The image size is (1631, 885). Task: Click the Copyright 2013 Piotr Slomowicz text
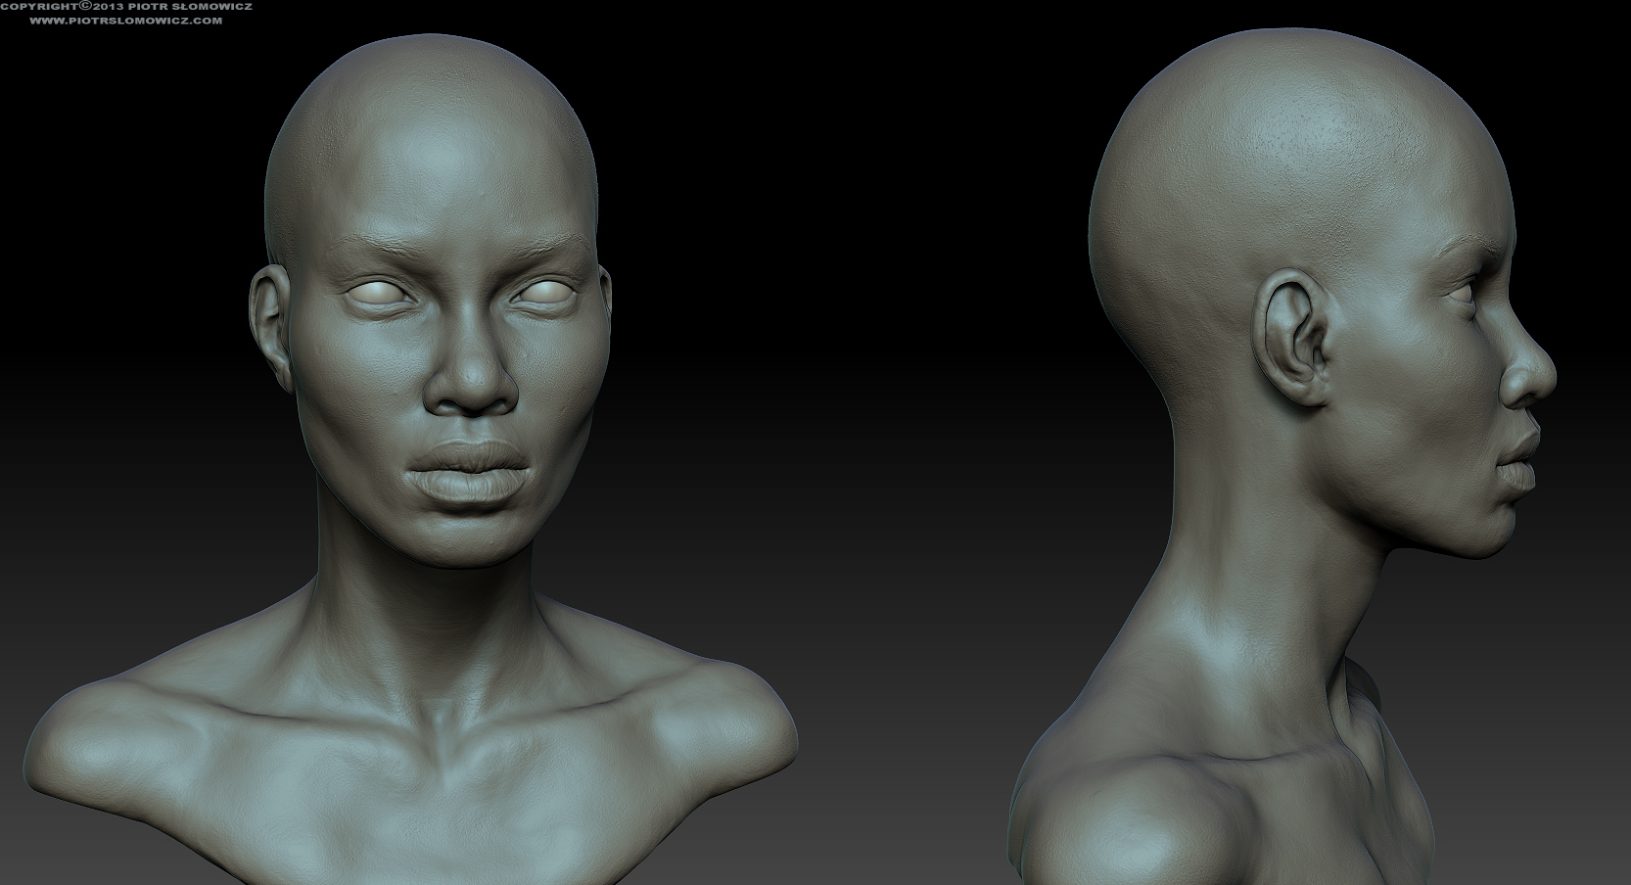point(125,6)
